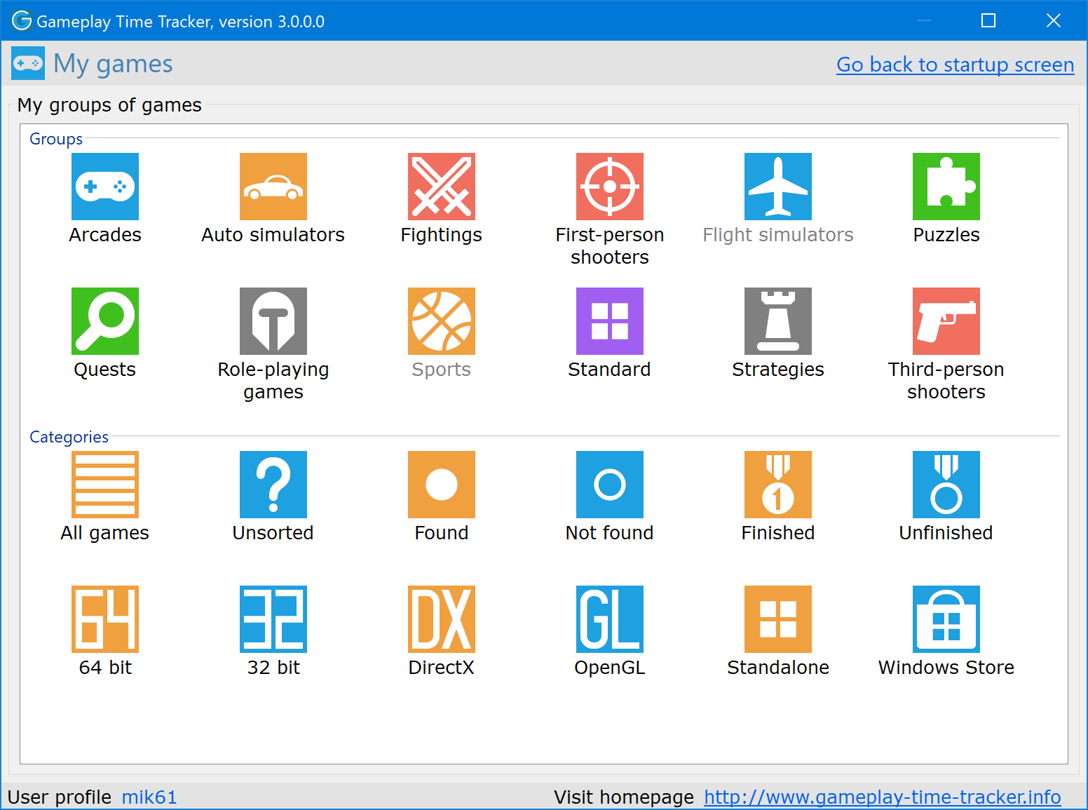Screen dimensions: 1088x810
Task: Open the Standalone category icon
Action: [778, 619]
